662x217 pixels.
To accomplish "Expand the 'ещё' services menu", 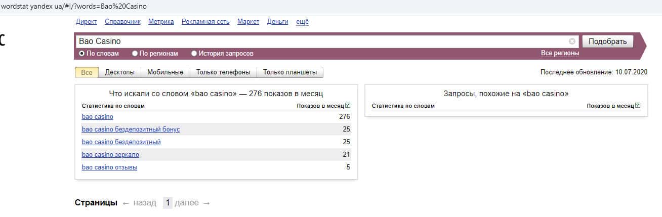I will pos(302,22).
